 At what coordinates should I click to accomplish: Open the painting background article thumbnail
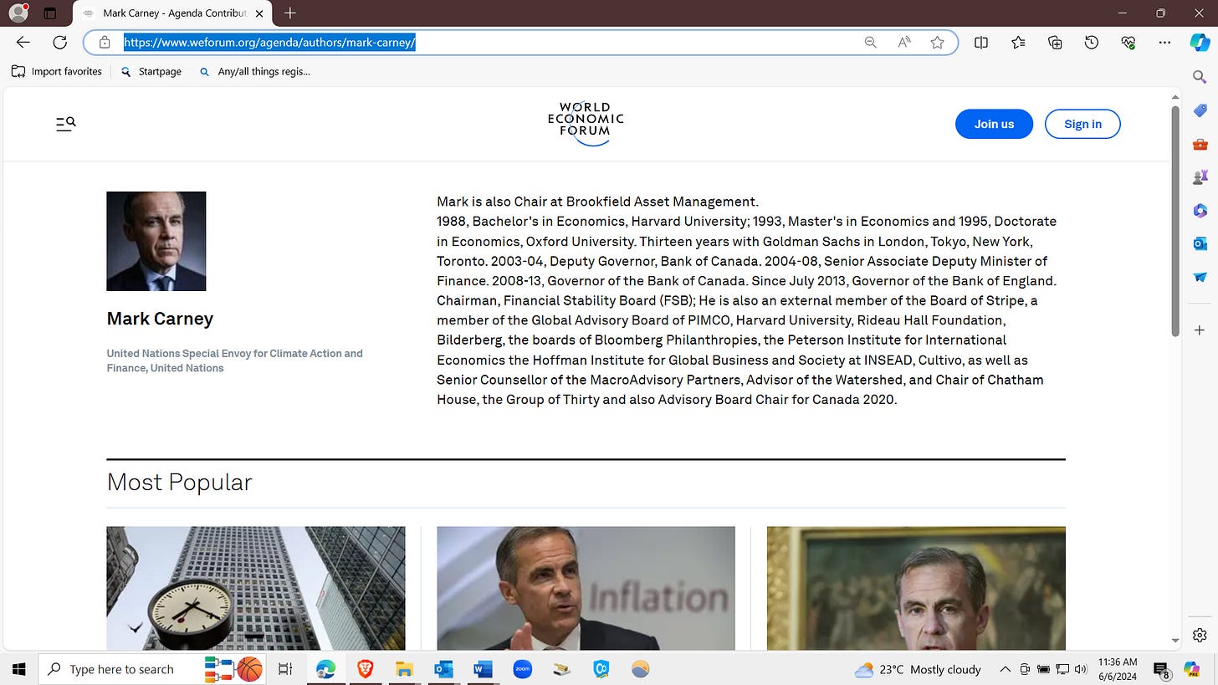[916, 588]
